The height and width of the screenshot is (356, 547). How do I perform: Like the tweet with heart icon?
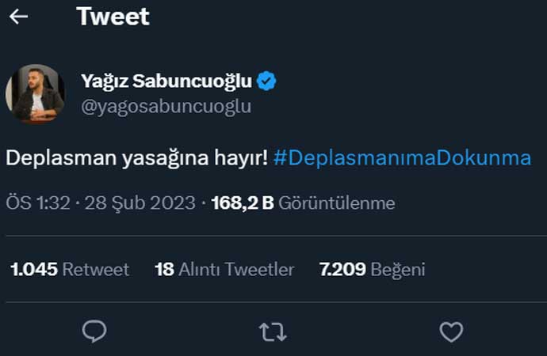pos(451,331)
